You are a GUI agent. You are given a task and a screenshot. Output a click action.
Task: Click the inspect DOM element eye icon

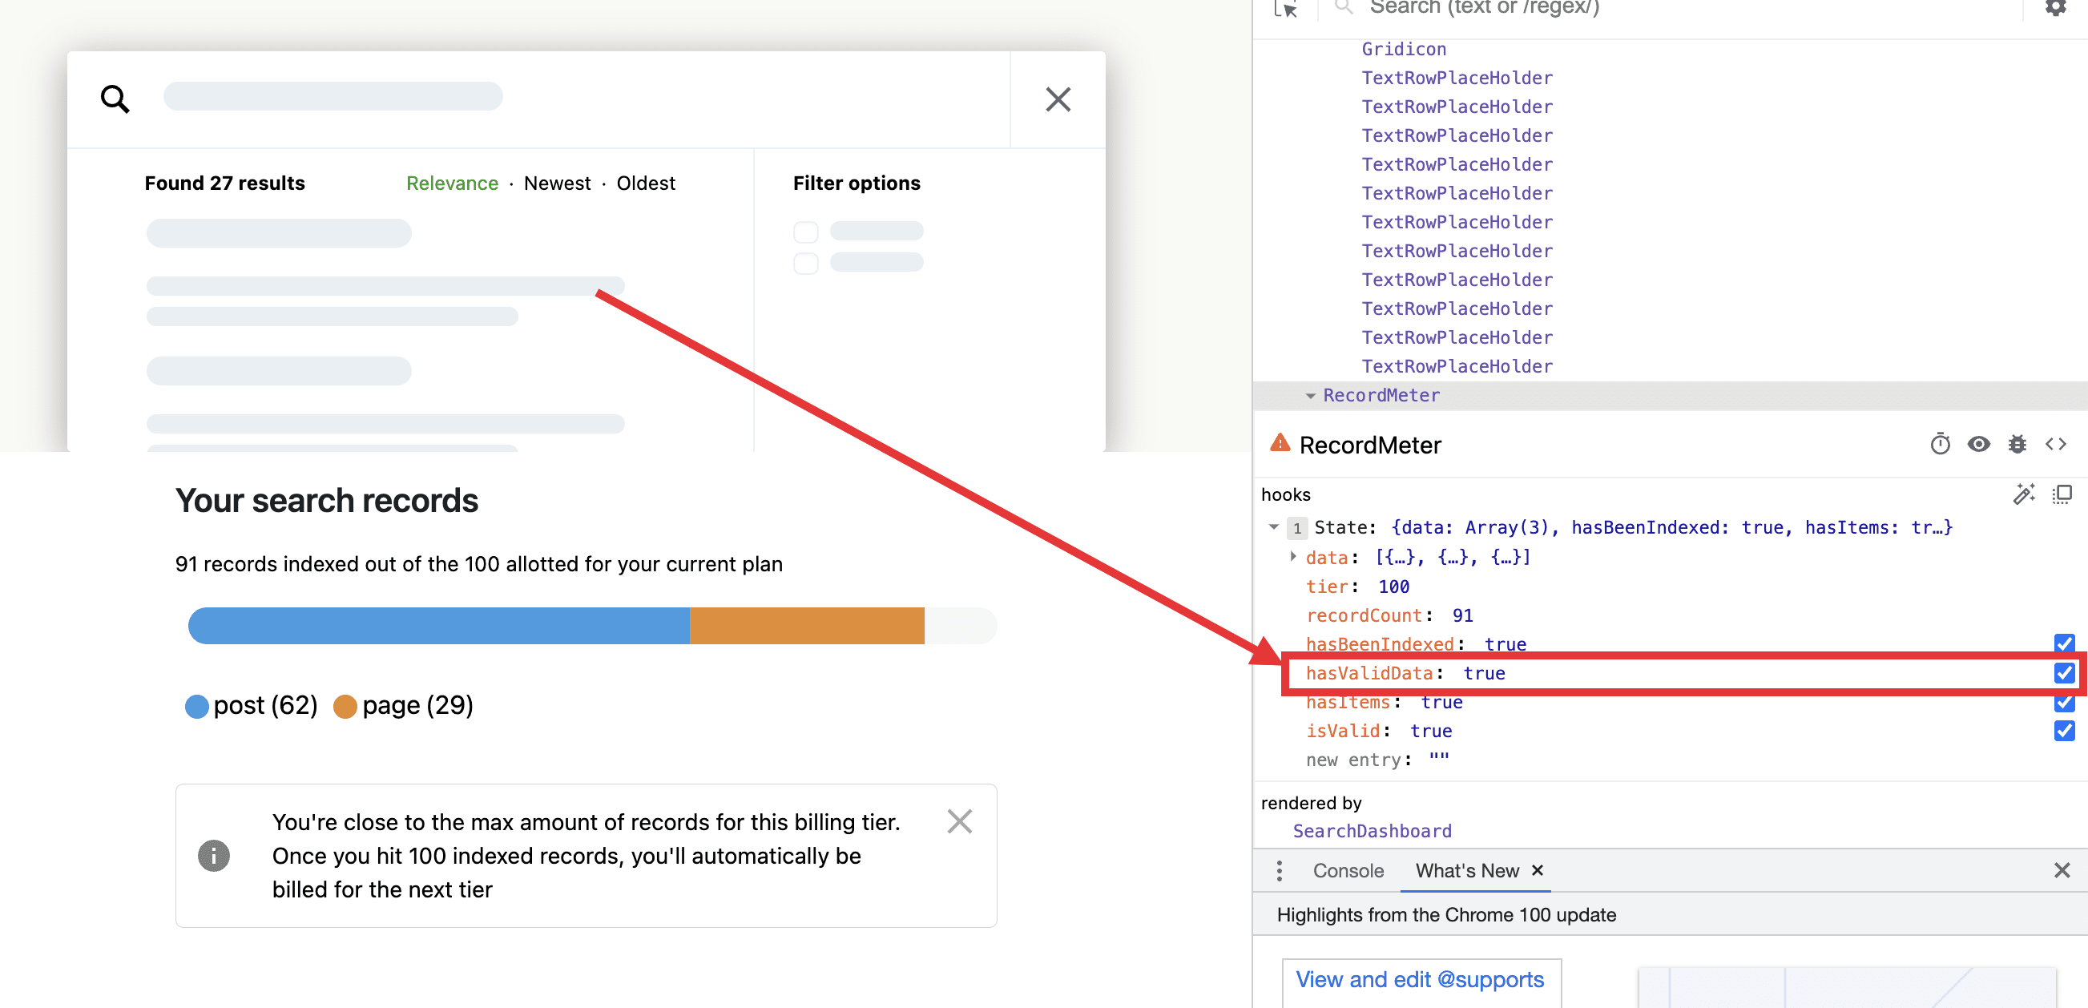coord(1978,444)
